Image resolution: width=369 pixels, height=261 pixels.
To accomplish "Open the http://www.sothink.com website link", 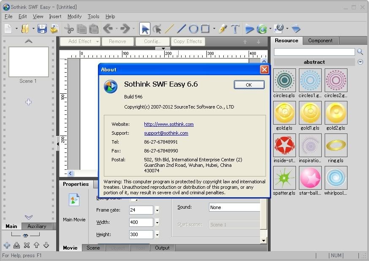I will (x=169, y=124).
